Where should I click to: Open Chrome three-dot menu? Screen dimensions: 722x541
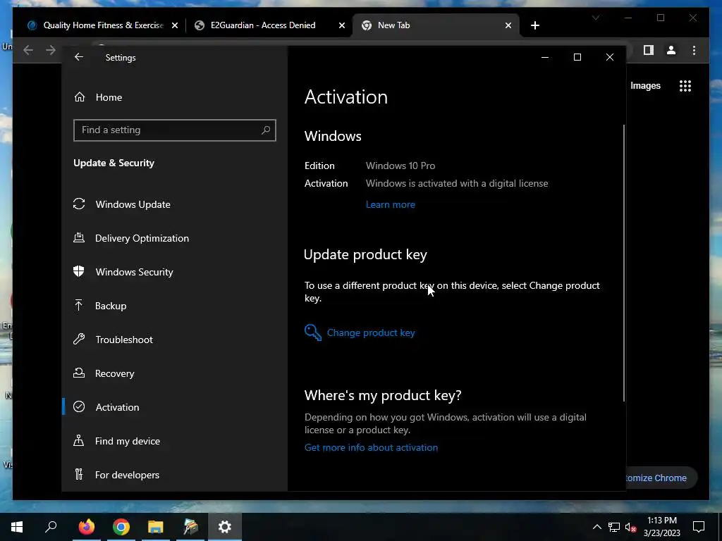pos(694,50)
